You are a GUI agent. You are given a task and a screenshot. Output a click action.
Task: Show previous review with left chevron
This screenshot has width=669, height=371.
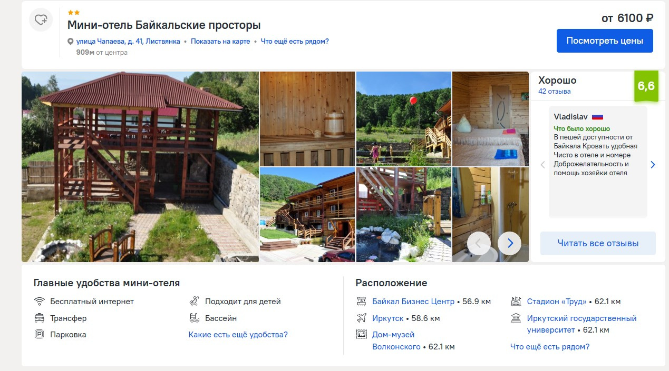(543, 165)
